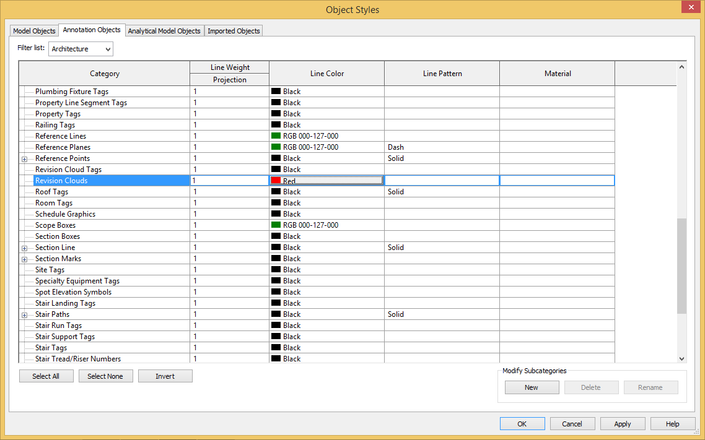Image resolution: width=705 pixels, height=440 pixels.
Task: Click Scope Boxes green line color
Action: point(326,225)
